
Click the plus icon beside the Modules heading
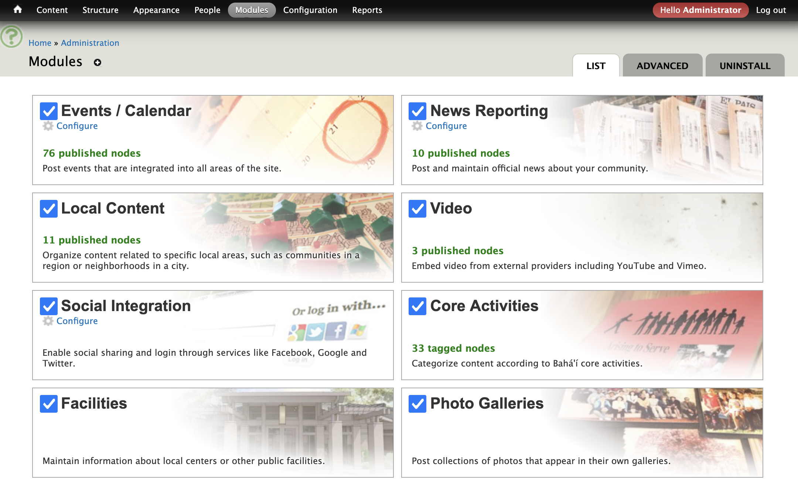tap(97, 63)
